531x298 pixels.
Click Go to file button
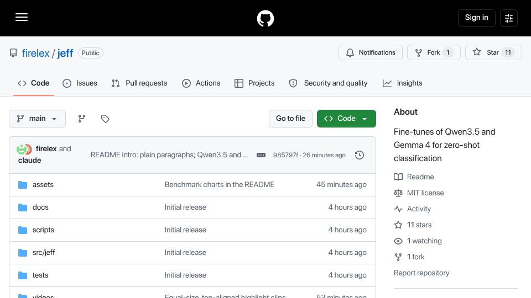290,119
